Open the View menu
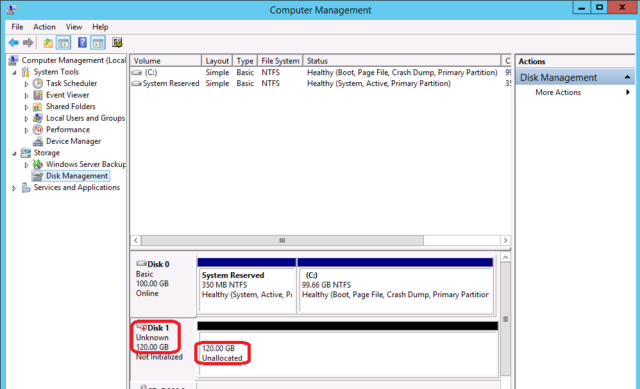Viewport: 640px width, 389px height. point(74,27)
